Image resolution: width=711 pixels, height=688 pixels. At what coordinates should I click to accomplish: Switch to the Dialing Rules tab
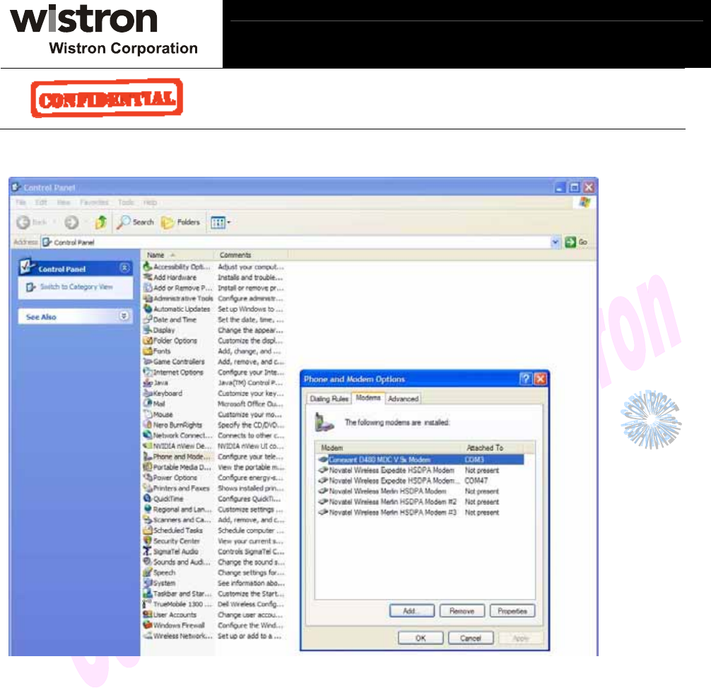[x=329, y=399]
